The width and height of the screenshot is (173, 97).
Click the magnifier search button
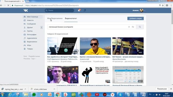click(x=140, y=27)
